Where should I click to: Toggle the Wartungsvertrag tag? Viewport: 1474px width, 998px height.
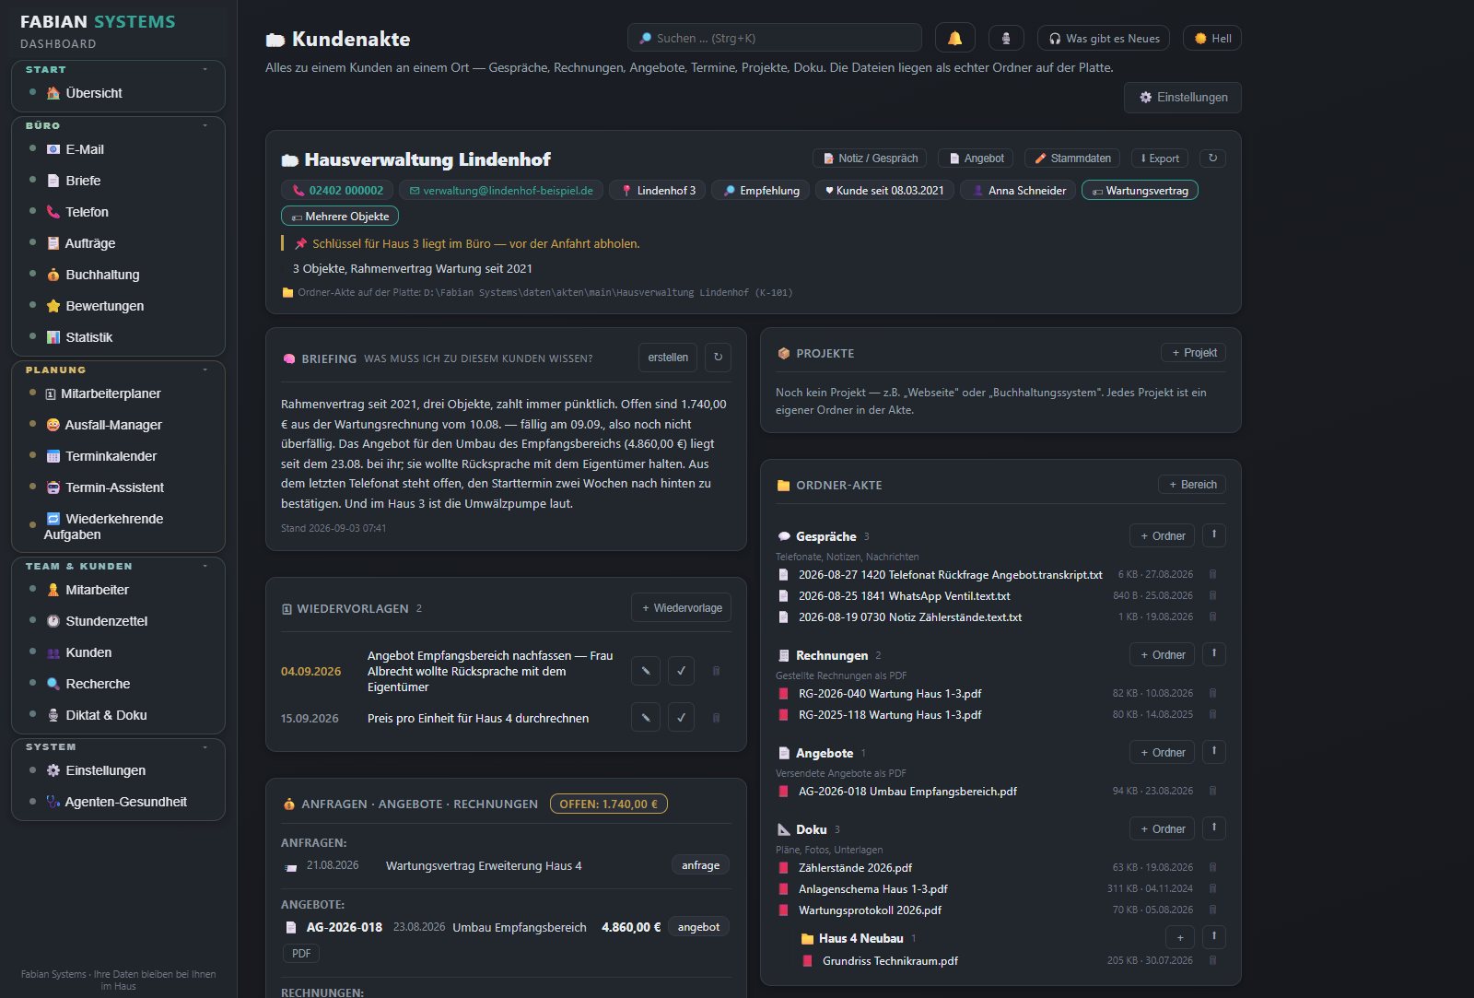1140,191
